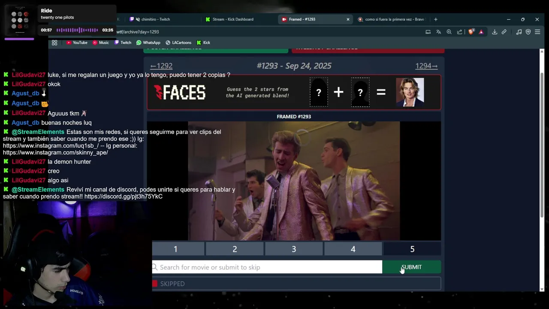This screenshot has height=309, width=549.
Task: Click chat message 'Aguuus tkm'
Action: pyautogui.click(x=63, y=113)
